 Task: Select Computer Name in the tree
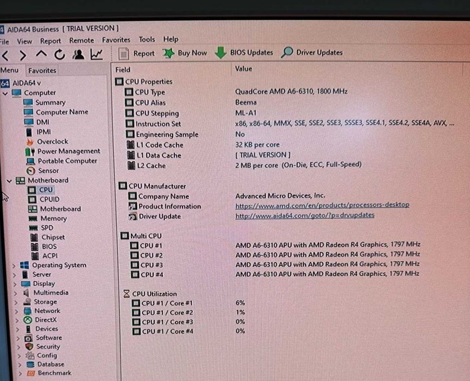pos(56,112)
